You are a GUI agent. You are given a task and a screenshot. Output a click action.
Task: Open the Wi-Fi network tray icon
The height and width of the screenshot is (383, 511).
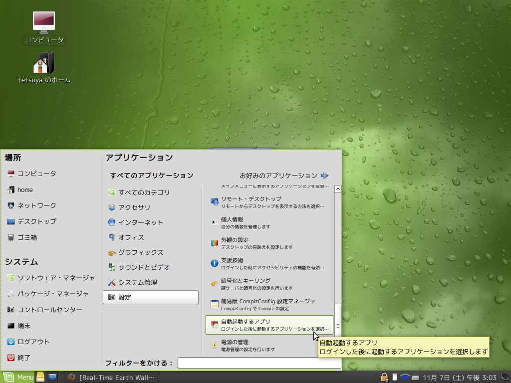pos(405,377)
